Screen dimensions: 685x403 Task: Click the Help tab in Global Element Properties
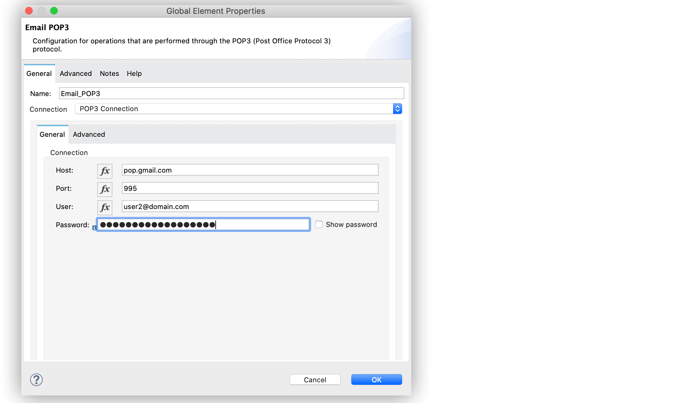tap(133, 73)
